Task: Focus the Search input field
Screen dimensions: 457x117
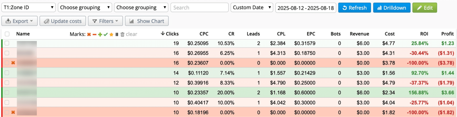Action: click(199, 7)
